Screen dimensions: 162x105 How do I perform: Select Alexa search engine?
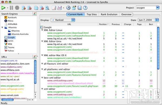[x=9, y=21]
